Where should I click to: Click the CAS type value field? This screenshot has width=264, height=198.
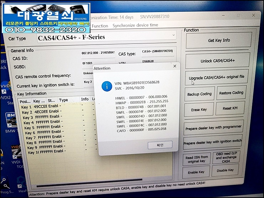coord(157,51)
